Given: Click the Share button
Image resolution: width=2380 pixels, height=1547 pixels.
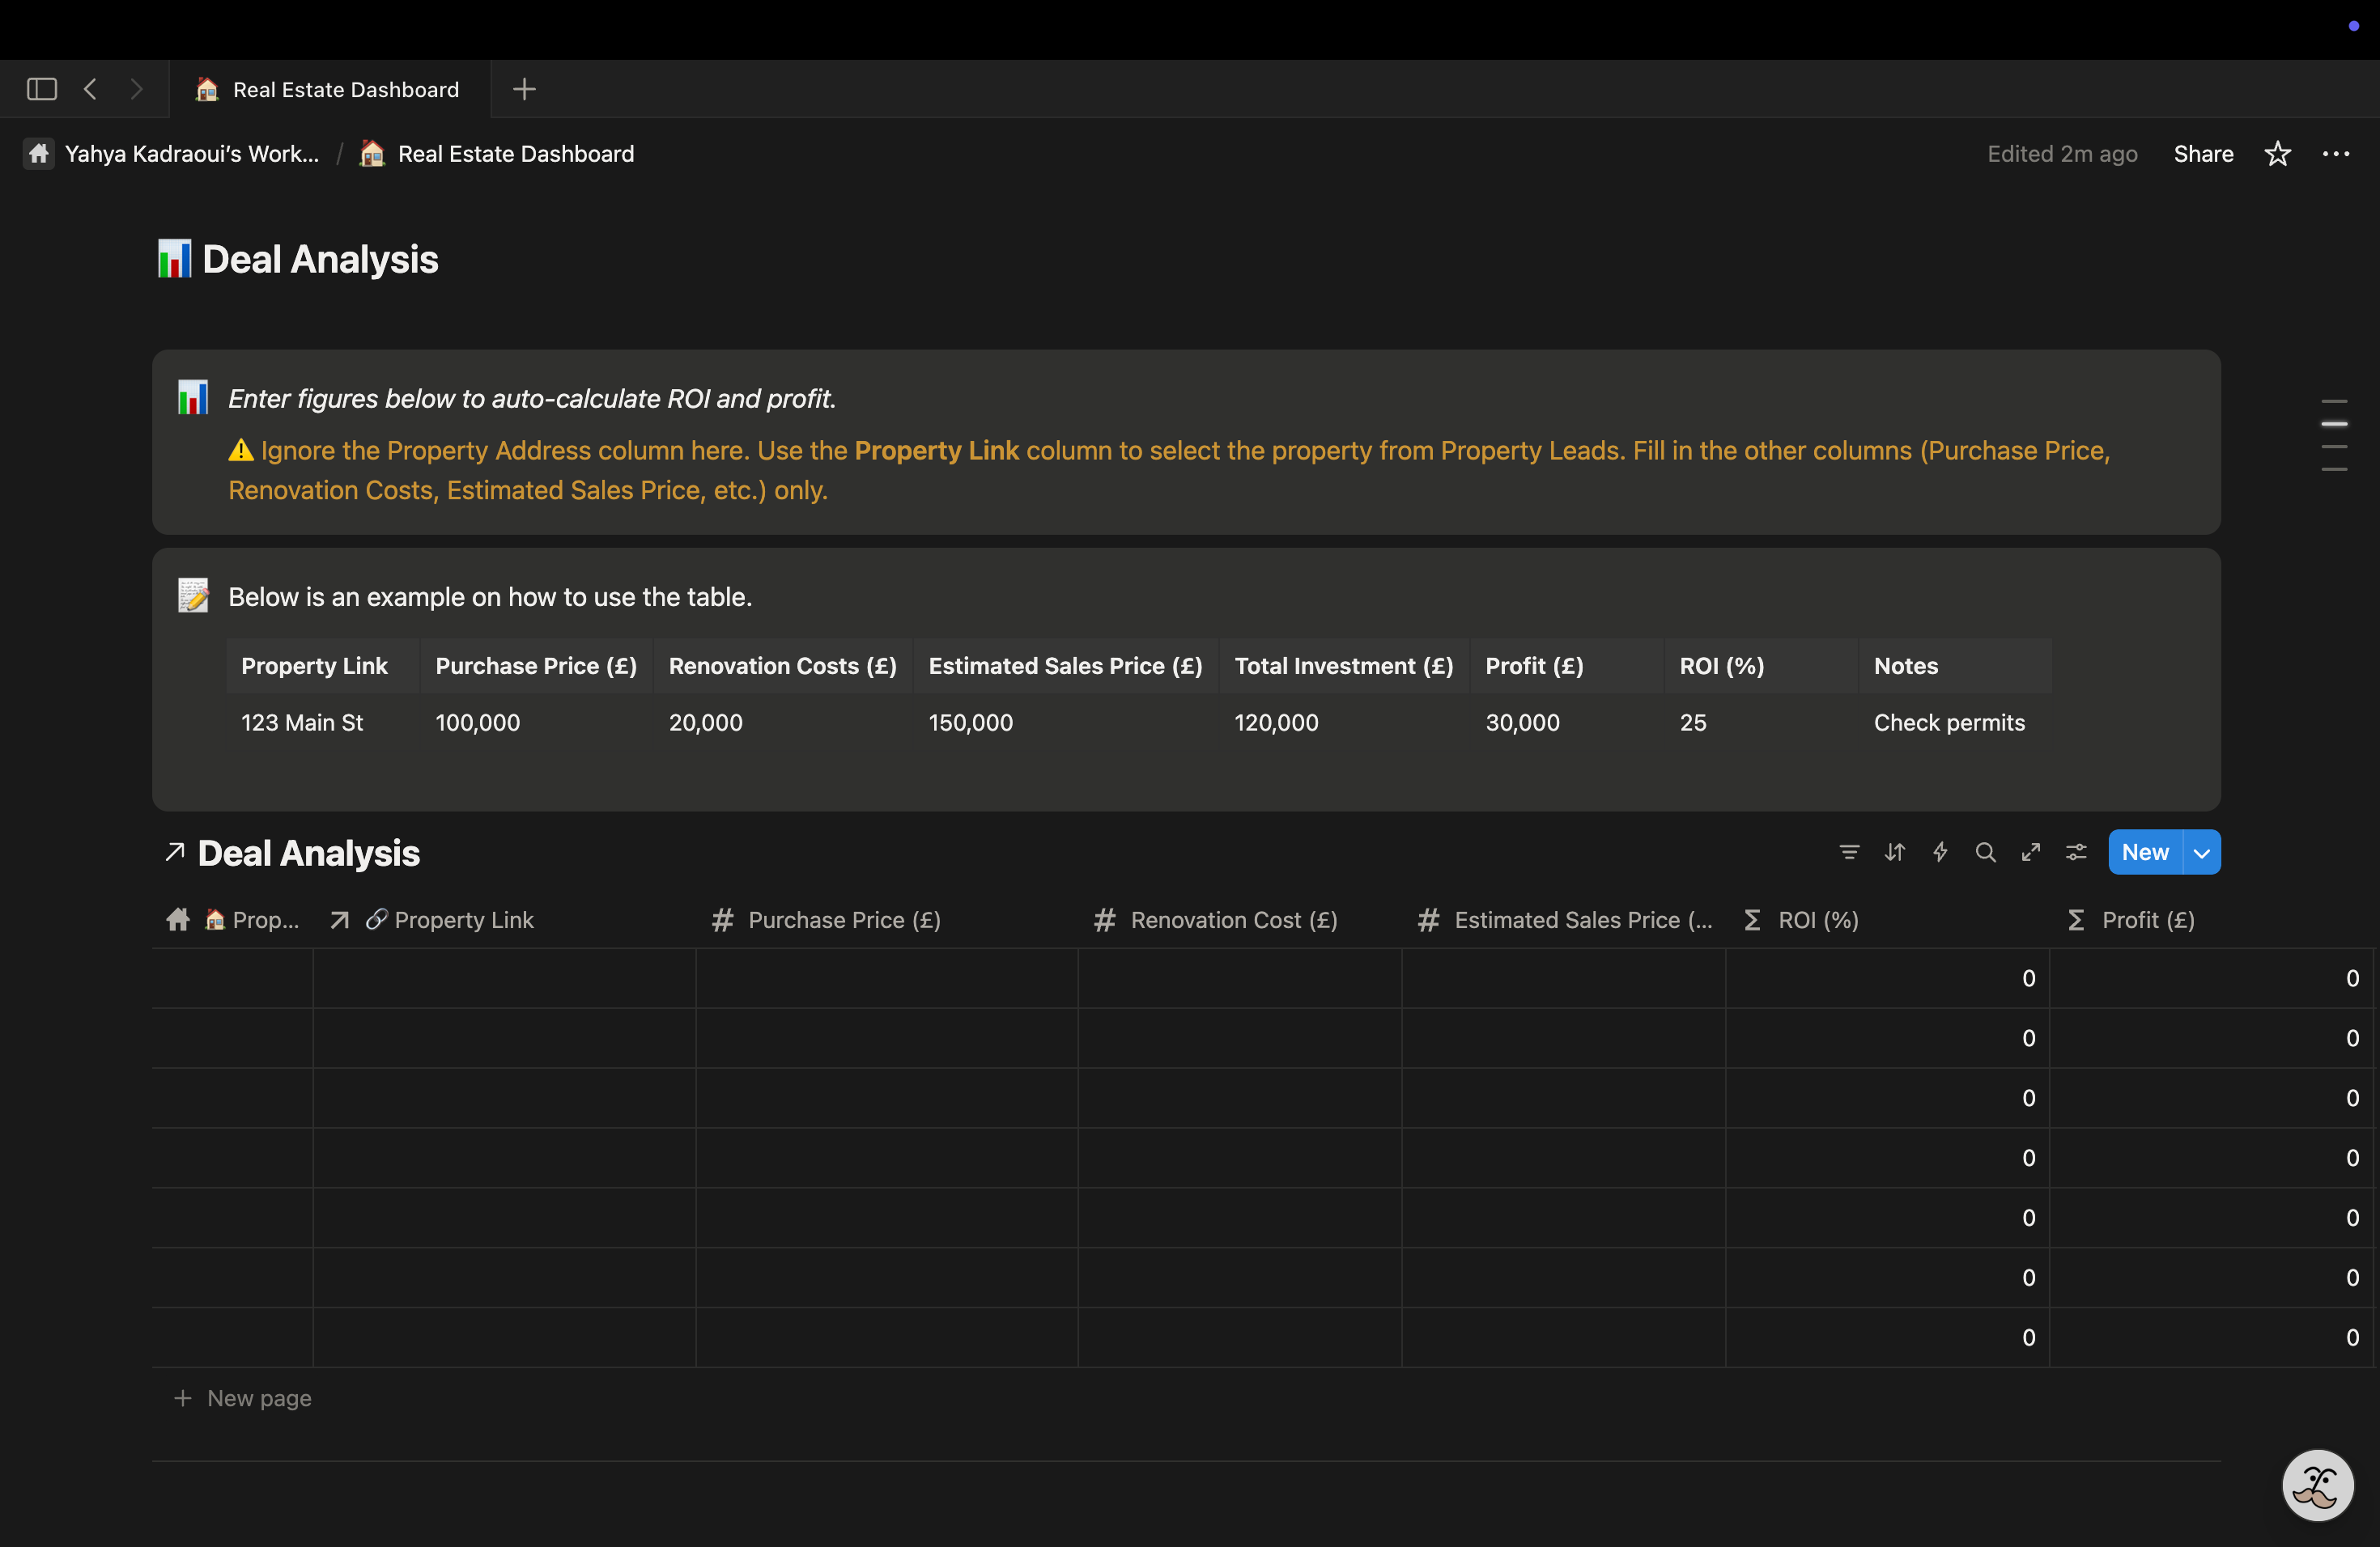Looking at the screenshot, I should click(x=2203, y=153).
